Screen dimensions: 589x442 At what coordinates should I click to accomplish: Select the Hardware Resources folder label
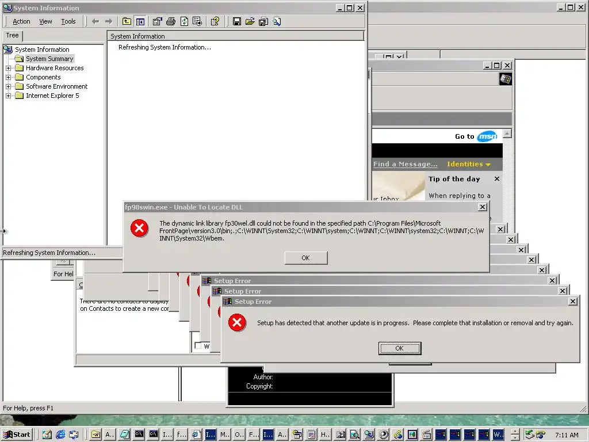point(55,68)
